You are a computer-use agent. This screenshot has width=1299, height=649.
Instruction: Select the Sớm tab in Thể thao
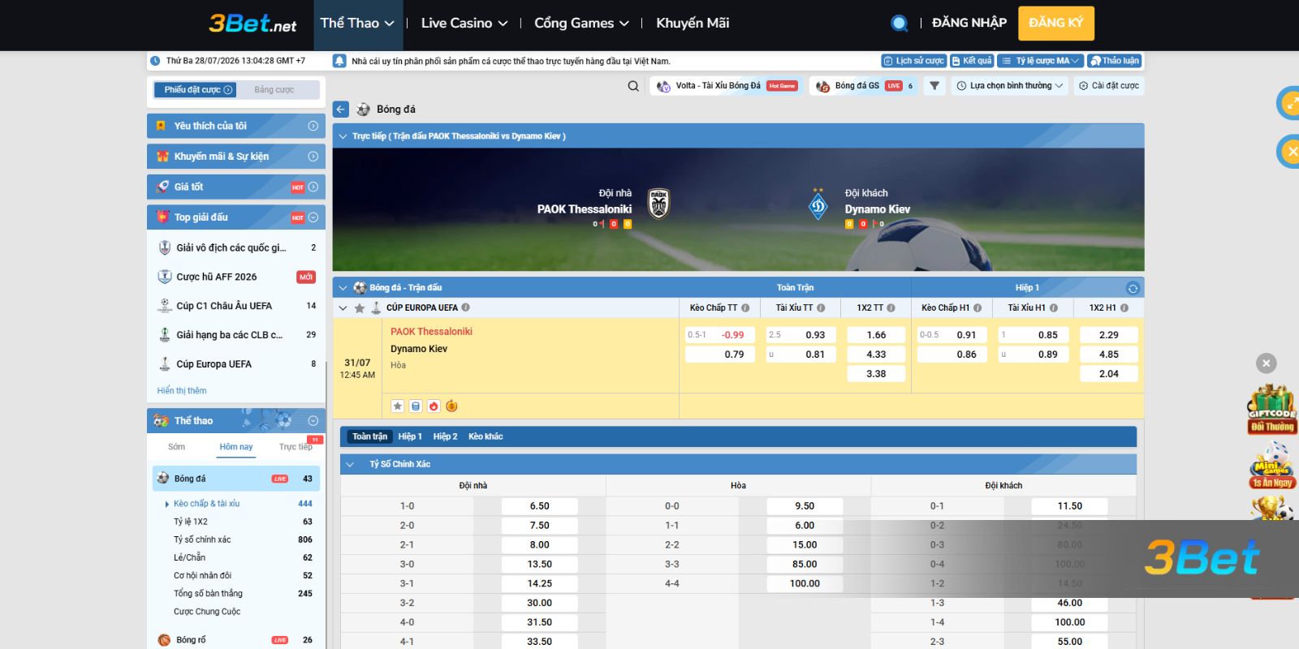pos(176,447)
